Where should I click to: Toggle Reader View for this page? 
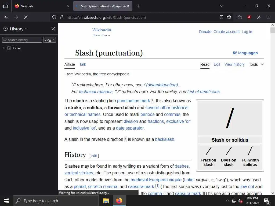[x=222, y=17]
